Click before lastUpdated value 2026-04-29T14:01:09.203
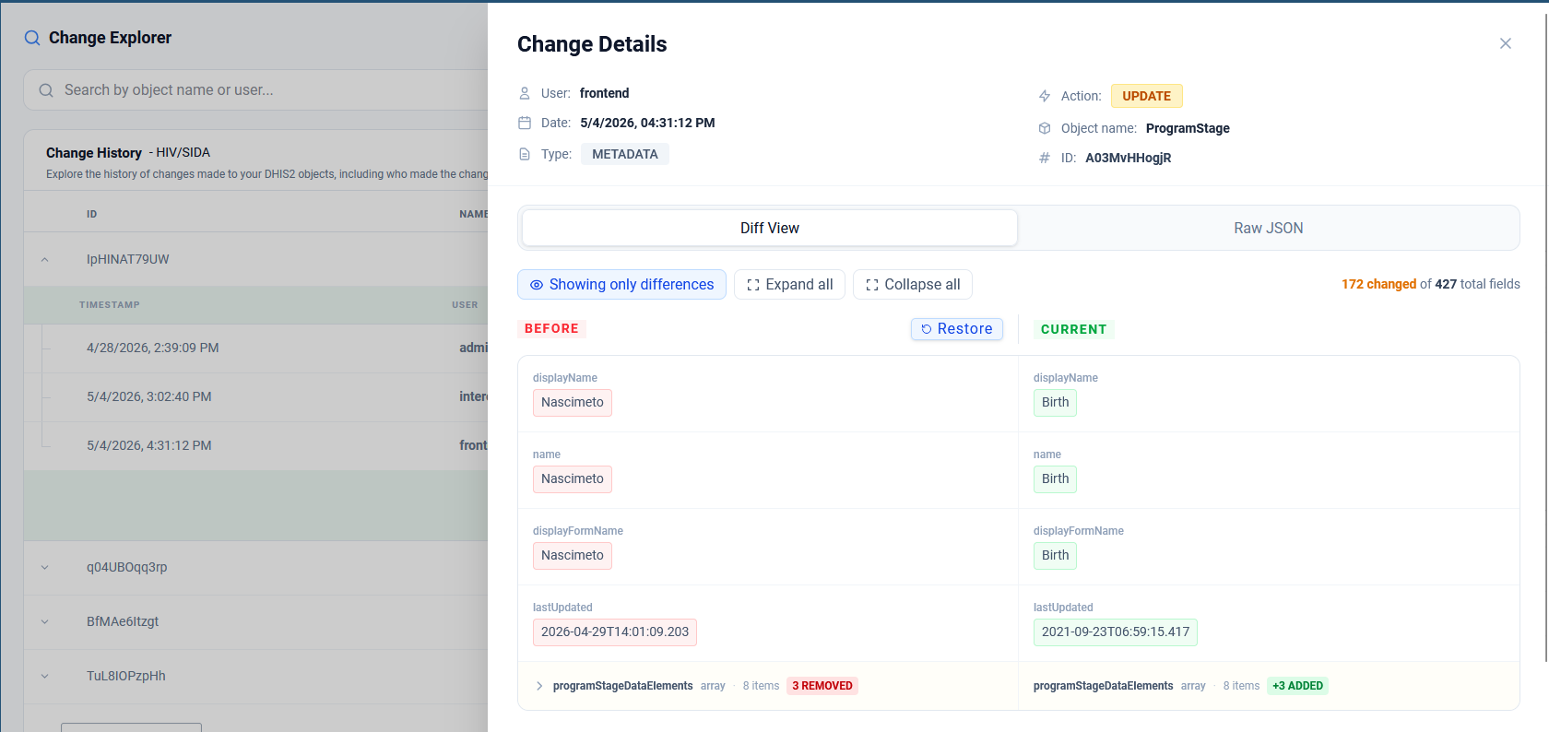 pos(615,632)
